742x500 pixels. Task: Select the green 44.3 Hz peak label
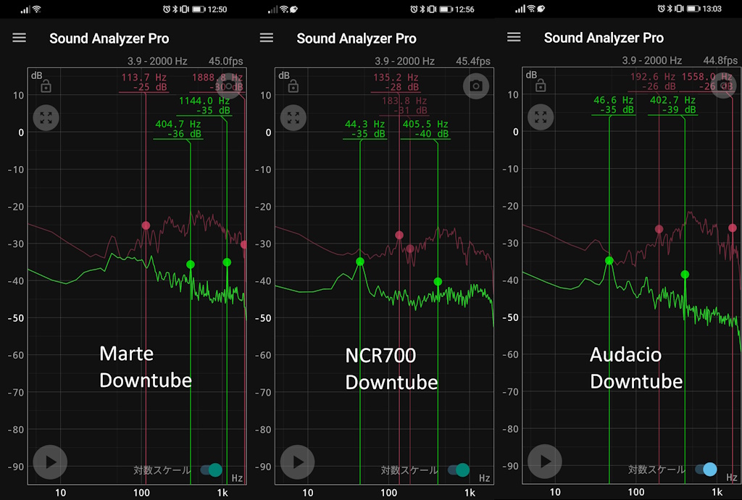[365, 129]
